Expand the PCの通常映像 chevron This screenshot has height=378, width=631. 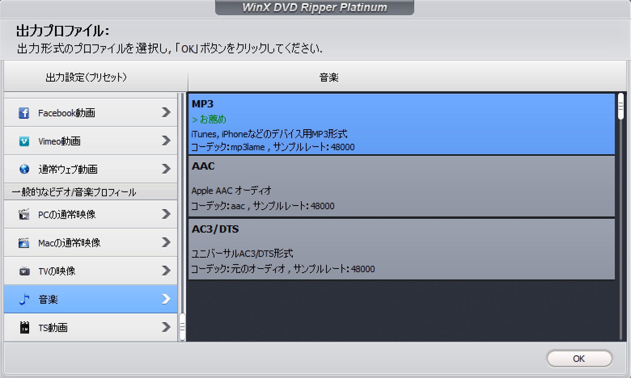coord(166,214)
